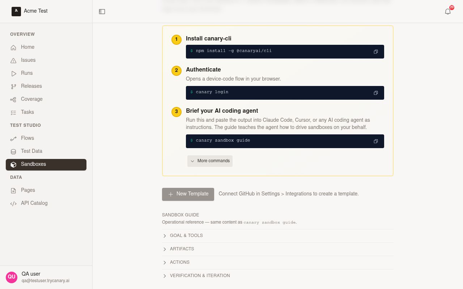Copy the npm install command
This screenshot has height=289, width=463.
point(376,52)
